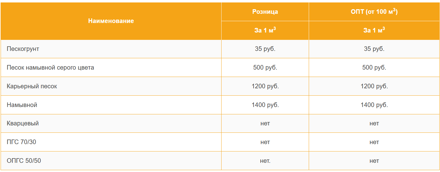Click Песок намывной серого цвета cell

click(x=51, y=67)
